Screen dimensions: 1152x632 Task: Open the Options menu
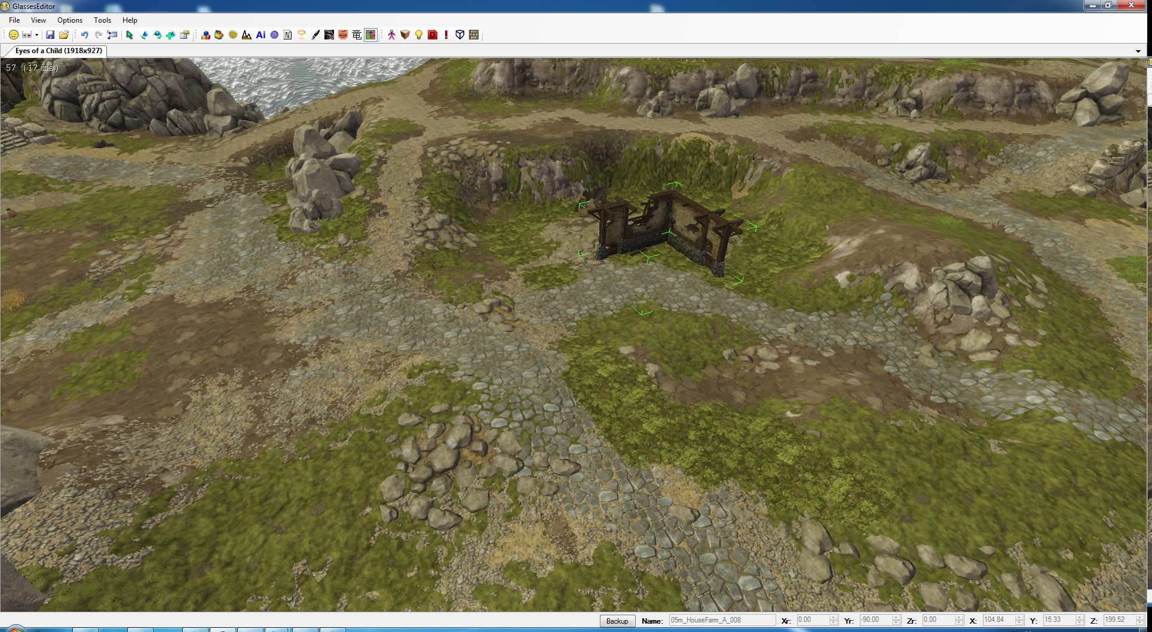(x=70, y=20)
